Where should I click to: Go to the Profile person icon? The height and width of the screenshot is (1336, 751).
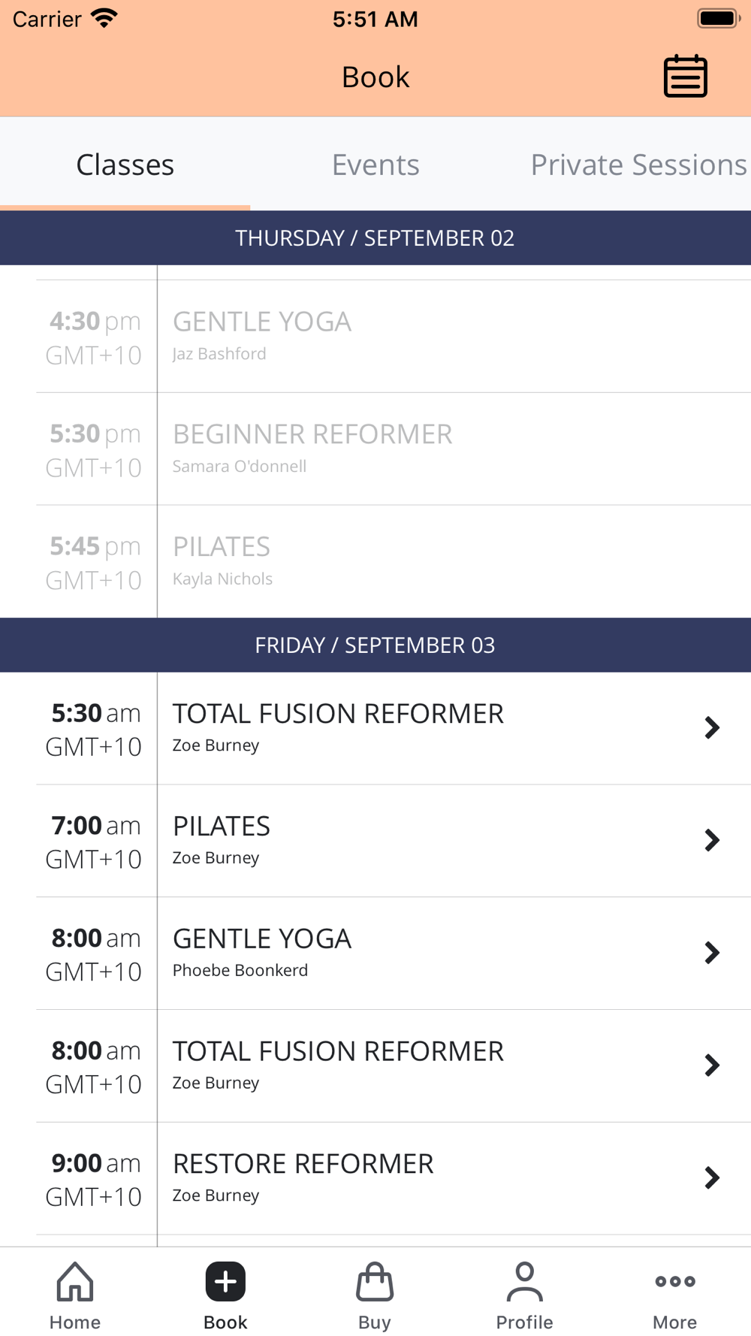[524, 1281]
